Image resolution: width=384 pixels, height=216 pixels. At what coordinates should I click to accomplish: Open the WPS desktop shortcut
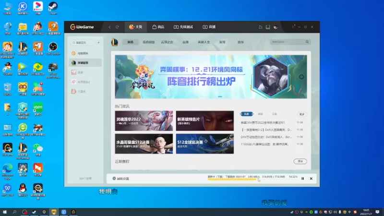point(8,190)
